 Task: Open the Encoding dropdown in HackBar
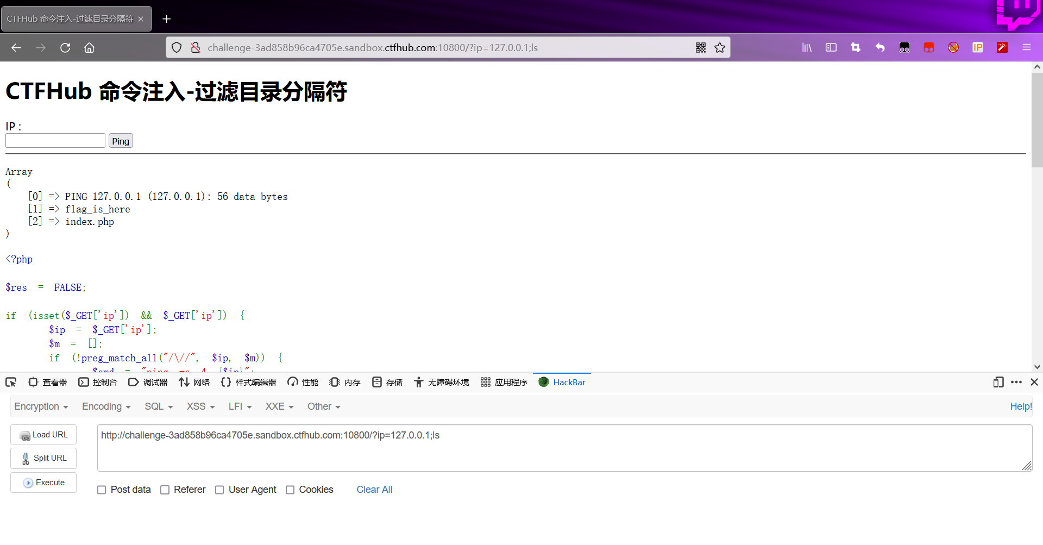105,406
